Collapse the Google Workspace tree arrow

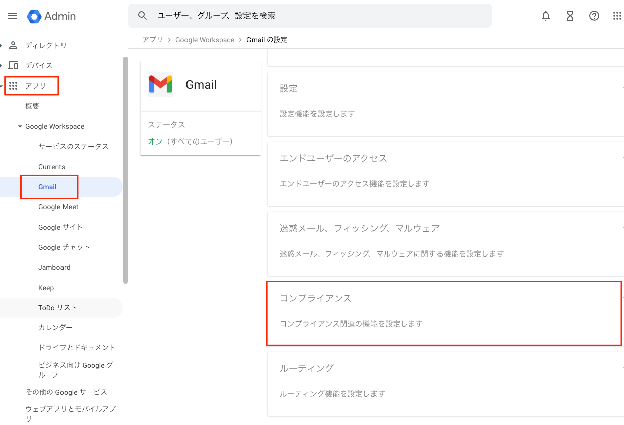[20, 126]
